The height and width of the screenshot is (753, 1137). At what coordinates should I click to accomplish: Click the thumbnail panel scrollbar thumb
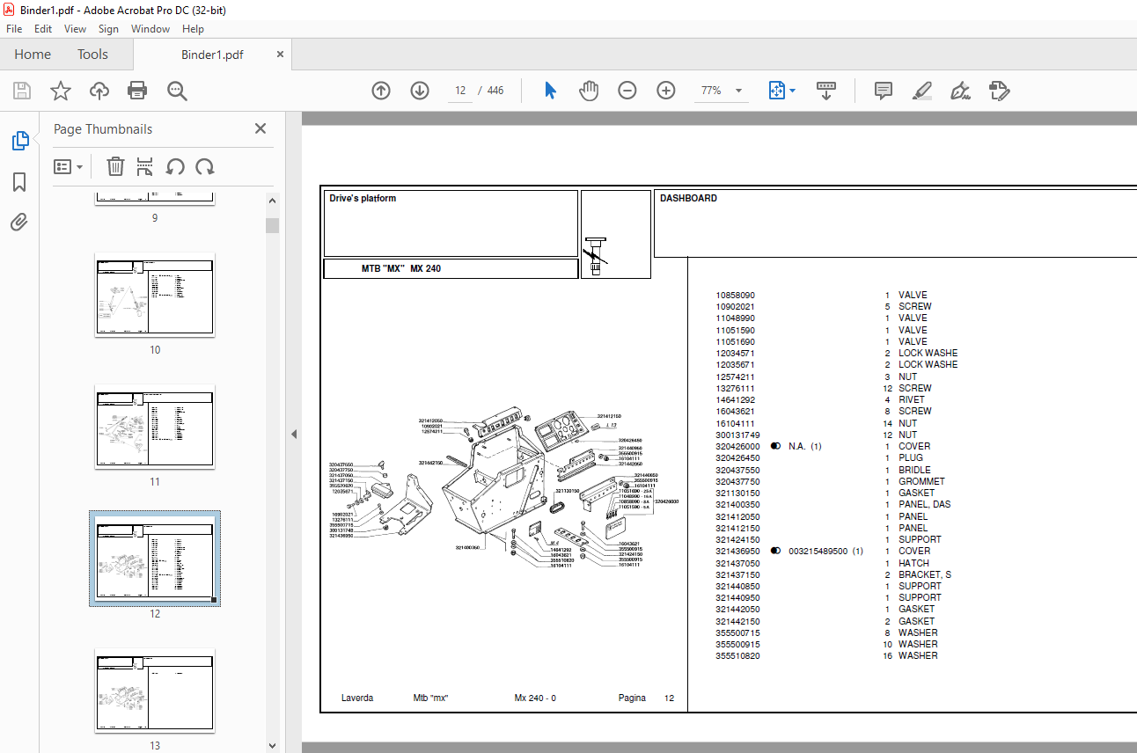pyautogui.click(x=273, y=225)
